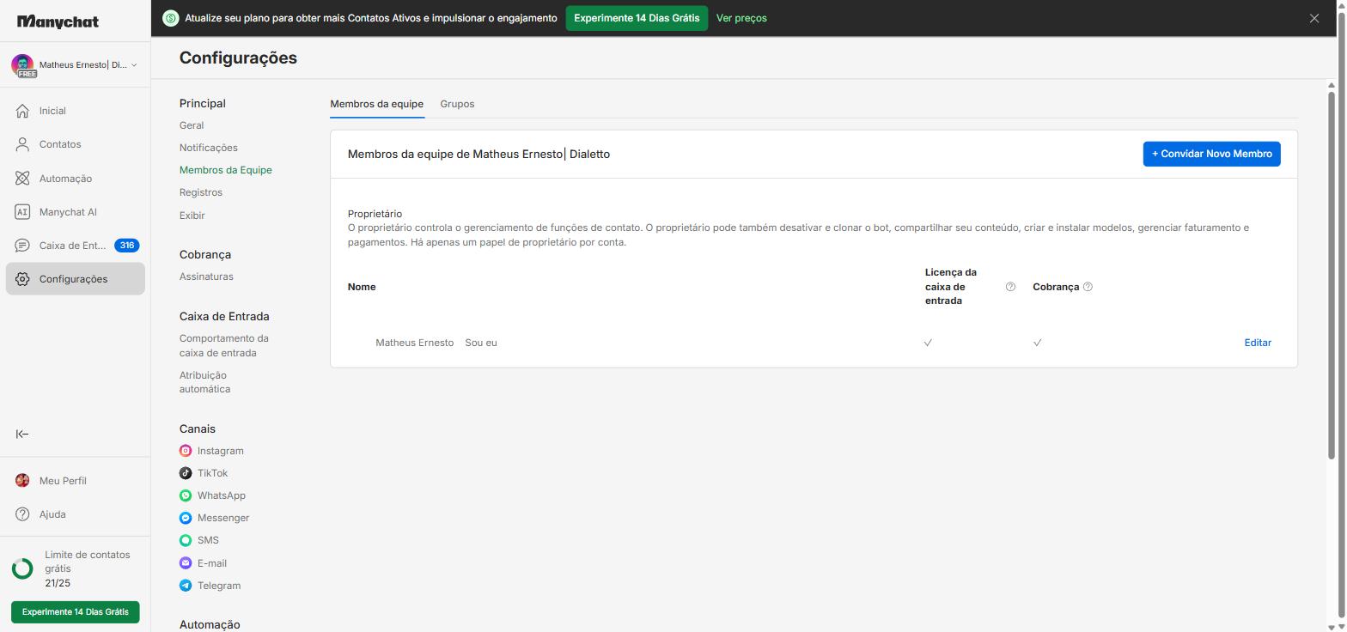The image size is (1347, 632).
Task: Open the Automação icon in sidebar
Action: click(x=22, y=179)
